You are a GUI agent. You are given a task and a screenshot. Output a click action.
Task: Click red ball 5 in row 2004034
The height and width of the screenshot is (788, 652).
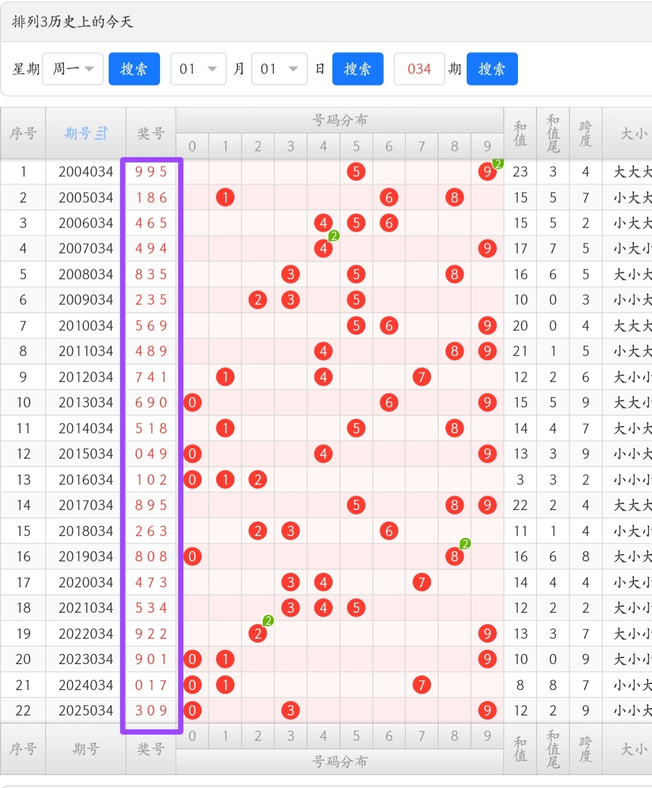point(356,172)
